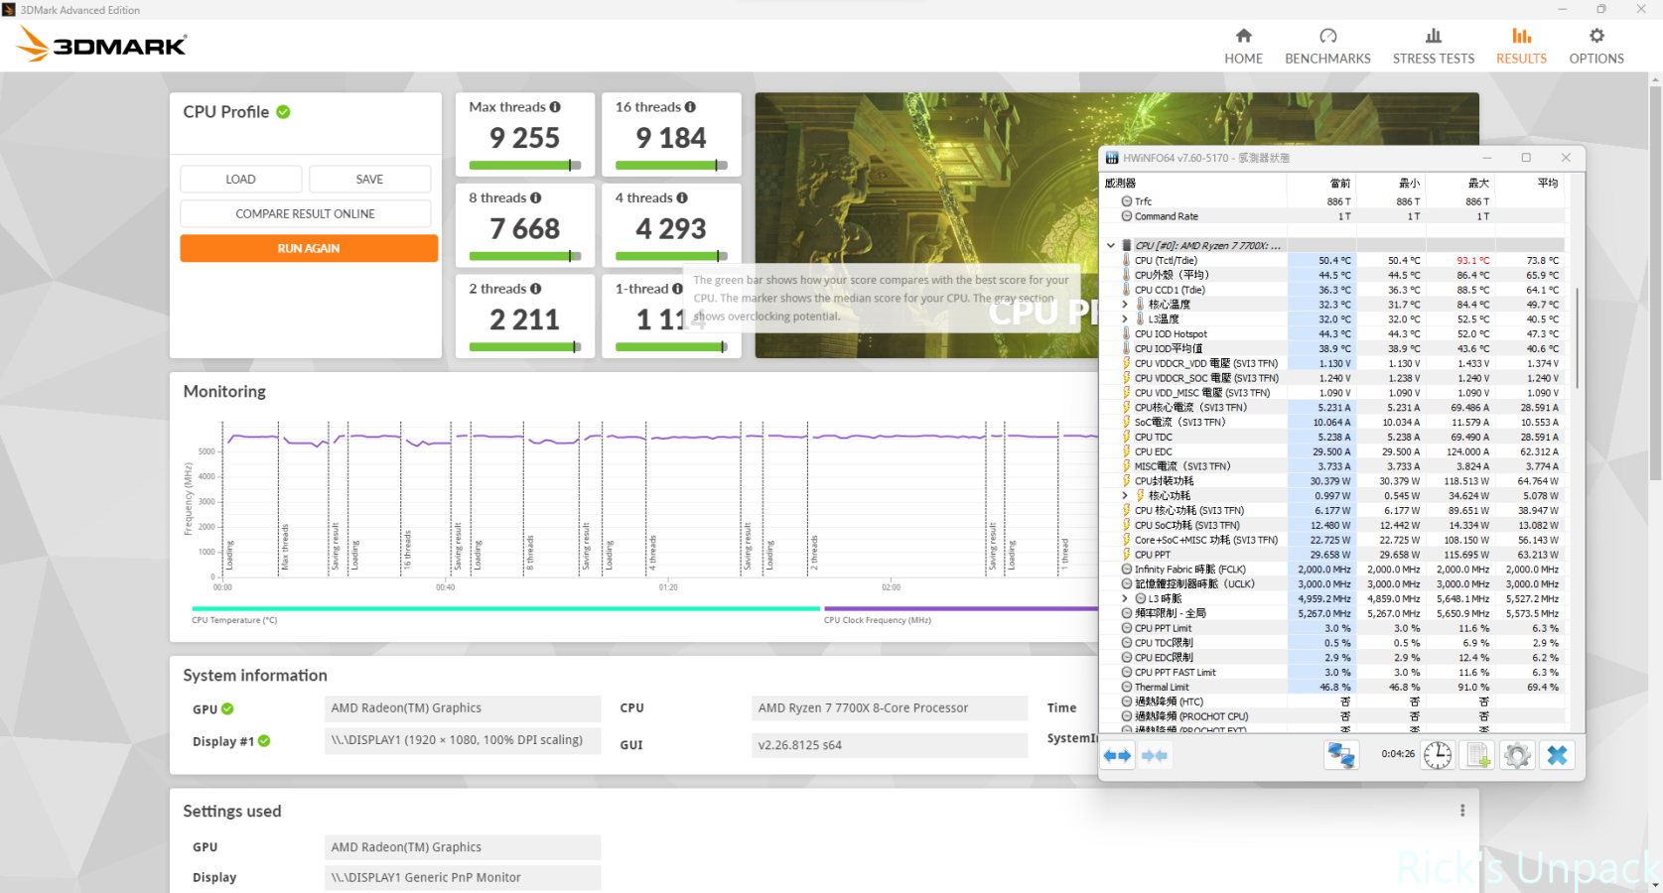Click Max threads score progress bar

[525, 166]
